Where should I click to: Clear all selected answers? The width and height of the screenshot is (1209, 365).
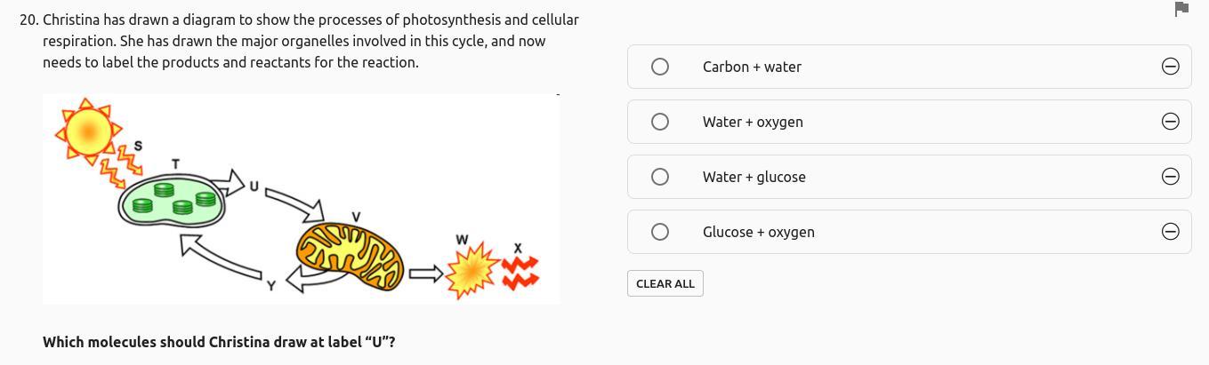(x=665, y=283)
